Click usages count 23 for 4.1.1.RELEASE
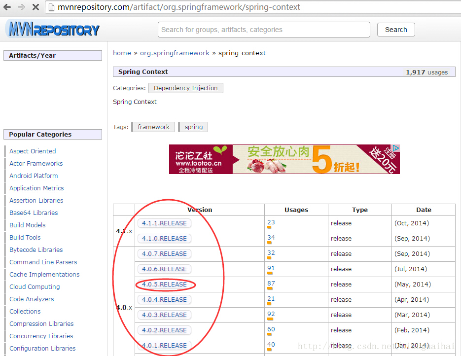 pyautogui.click(x=271, y=222)
